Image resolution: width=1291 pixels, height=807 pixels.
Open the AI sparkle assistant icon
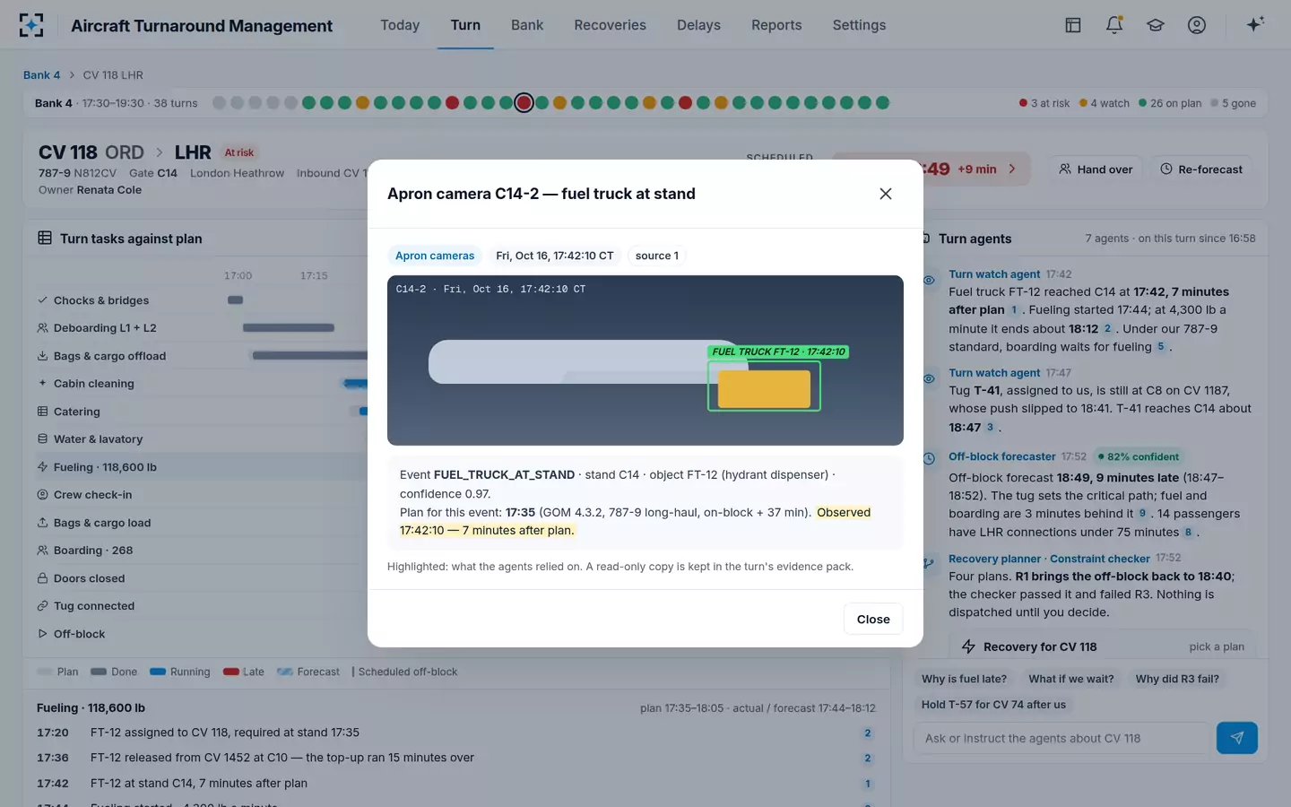coord(1255,24)
